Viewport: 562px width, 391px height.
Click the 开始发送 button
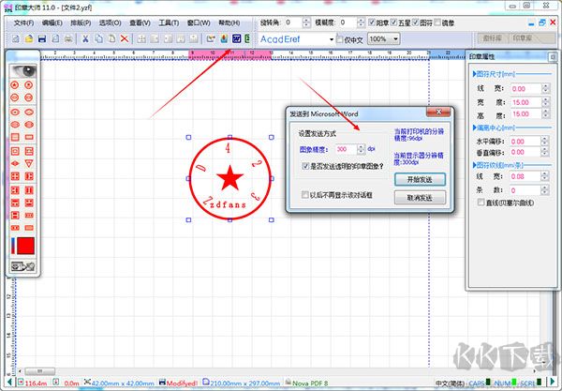(x=418, y=178)
